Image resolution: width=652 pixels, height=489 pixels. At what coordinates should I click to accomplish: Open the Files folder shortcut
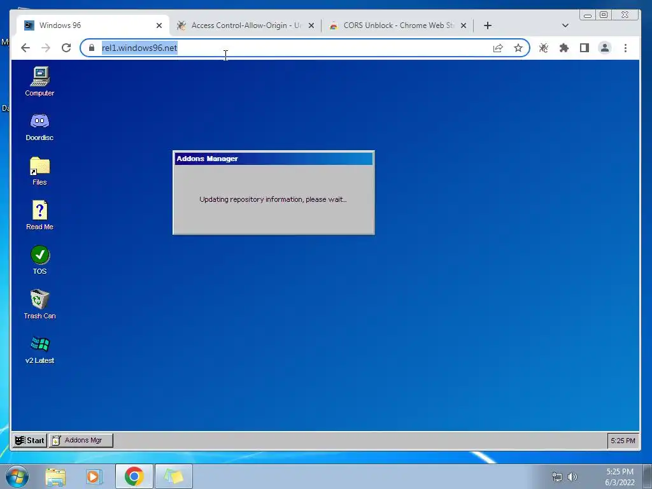click(x=39, y=171)
